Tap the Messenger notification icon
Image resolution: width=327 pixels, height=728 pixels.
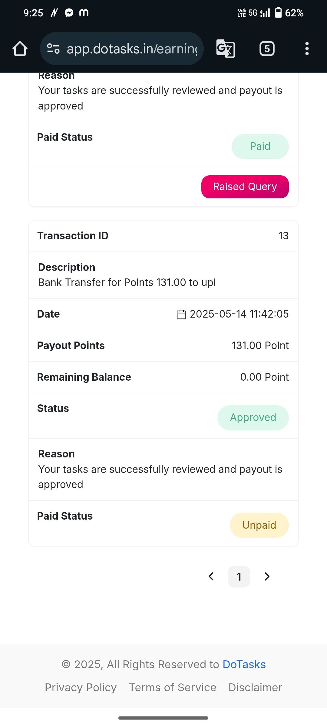(69, 13)
